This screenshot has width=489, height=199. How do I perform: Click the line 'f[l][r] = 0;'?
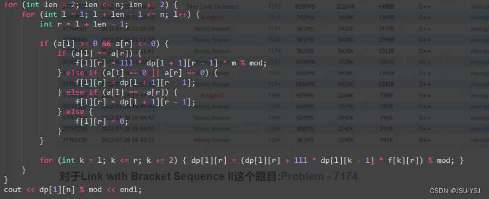[x=102, y=121]
